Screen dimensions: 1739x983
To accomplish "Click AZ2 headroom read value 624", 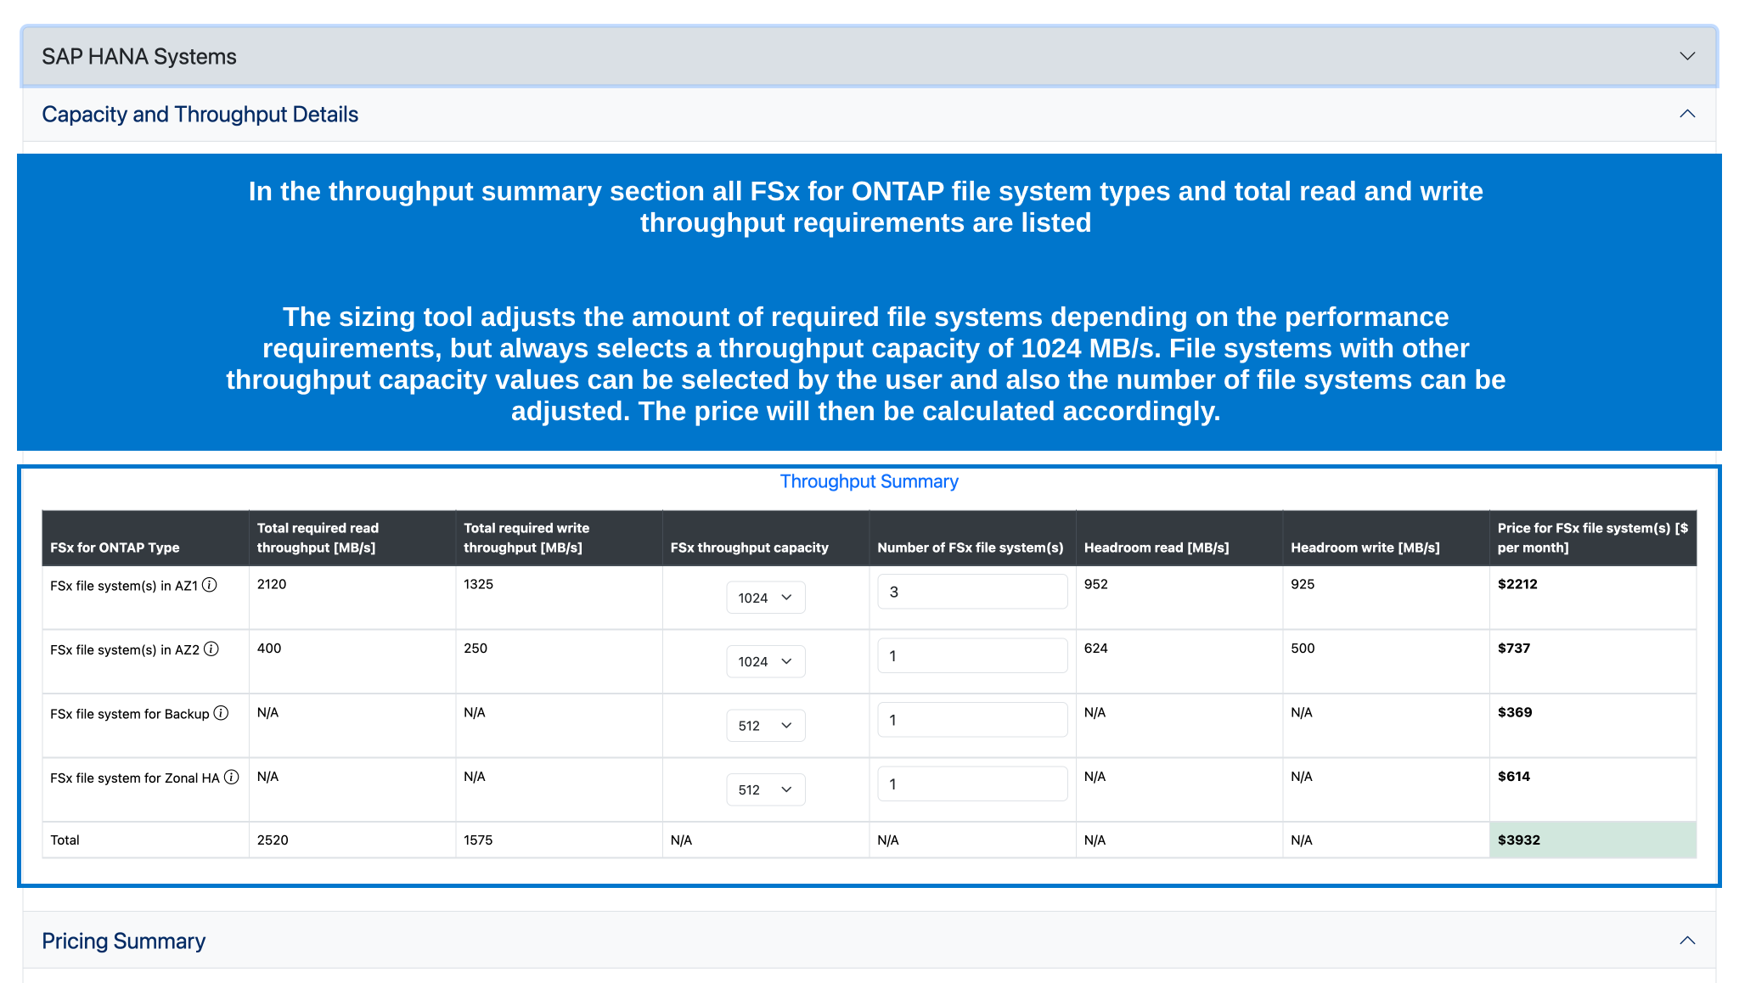I will pyautogui.click(x=1096, y=649).
